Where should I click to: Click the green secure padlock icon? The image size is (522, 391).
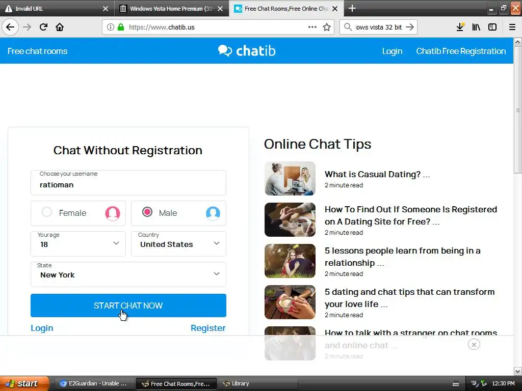pyautogui.click(x=121, y=27)
